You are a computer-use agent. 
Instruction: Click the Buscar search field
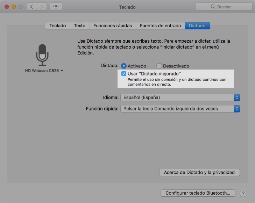coord(224,7)
